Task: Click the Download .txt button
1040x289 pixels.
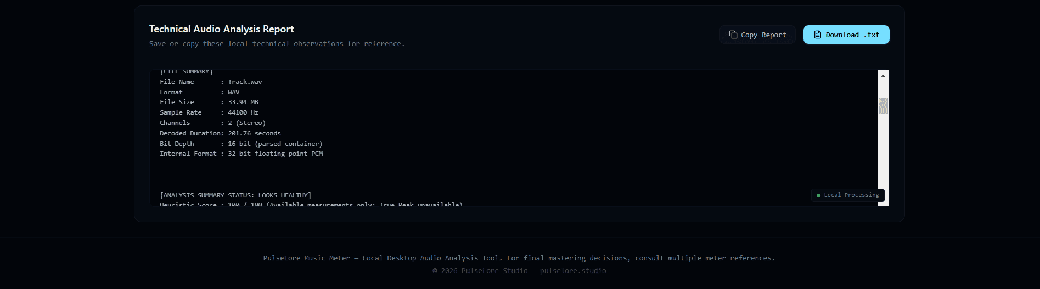Action: (846, 35)
